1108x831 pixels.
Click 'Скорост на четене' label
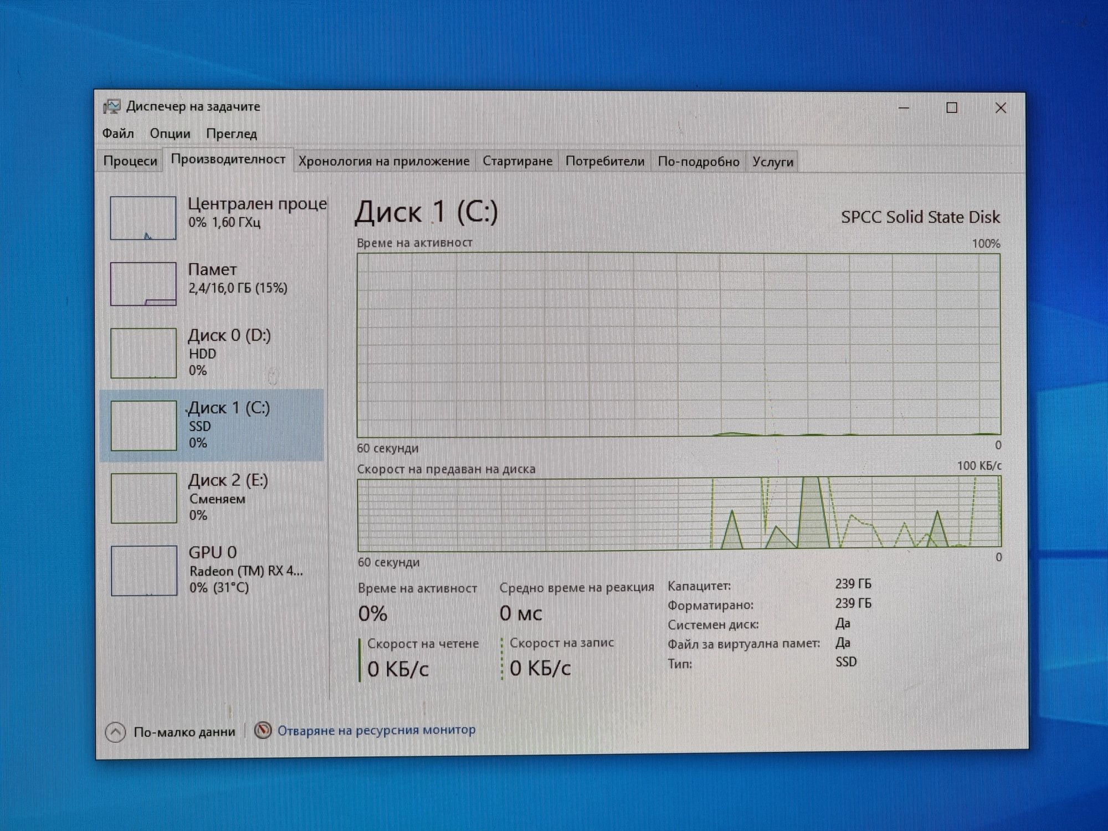[423, 644]
